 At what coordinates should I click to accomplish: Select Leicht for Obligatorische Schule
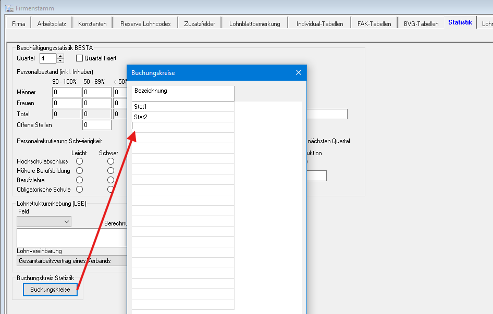click(x=80, y=190)
